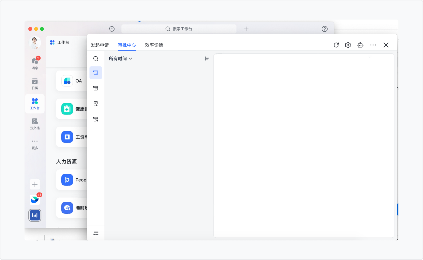This screenshot has height=260, width=423.
Task: Switch to the 效率诊断 tab
Action: (154, 45)
